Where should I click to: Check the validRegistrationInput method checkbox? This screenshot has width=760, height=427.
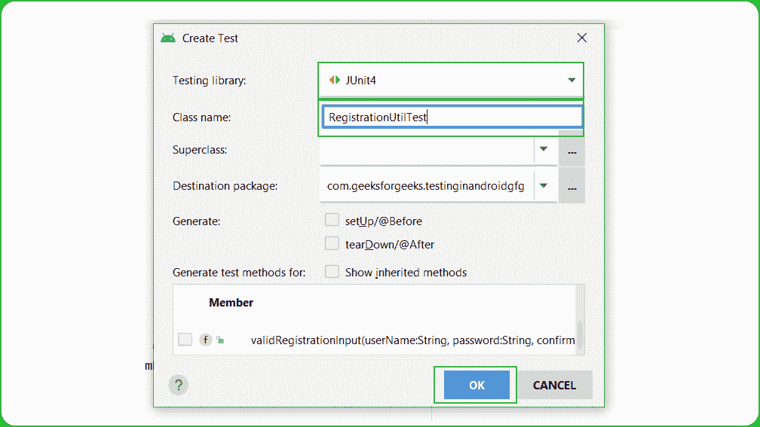pos(185,340)
